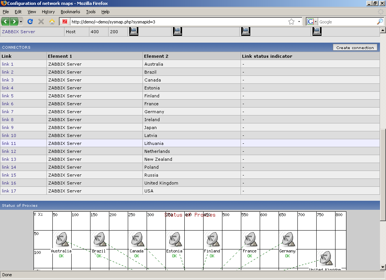Open link 8 connector

(x=8, y=120)
